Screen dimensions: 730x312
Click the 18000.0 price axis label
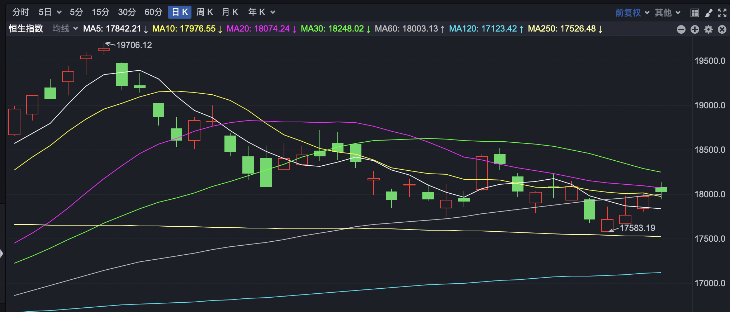(710, 194)
